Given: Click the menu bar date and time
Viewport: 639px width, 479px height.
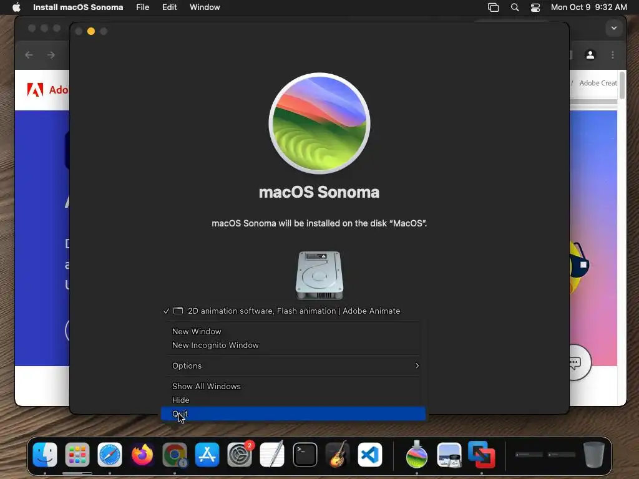Looking at the screenshot, I should (589, 7).
